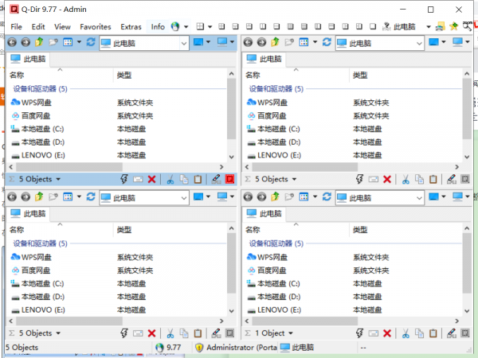This screenshot has height=358, width=478.
Task: Go back in the top-left pane
Action: click(12, 42)
